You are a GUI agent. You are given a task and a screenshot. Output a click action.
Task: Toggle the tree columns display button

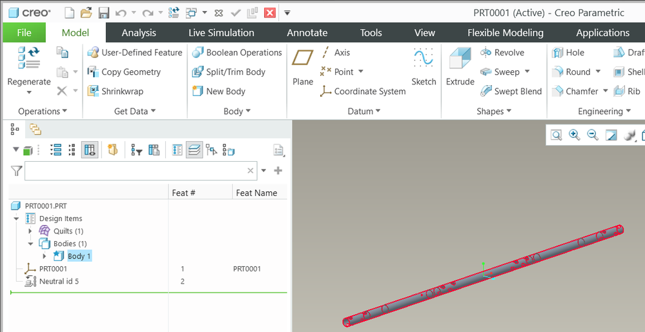point(90,150)
